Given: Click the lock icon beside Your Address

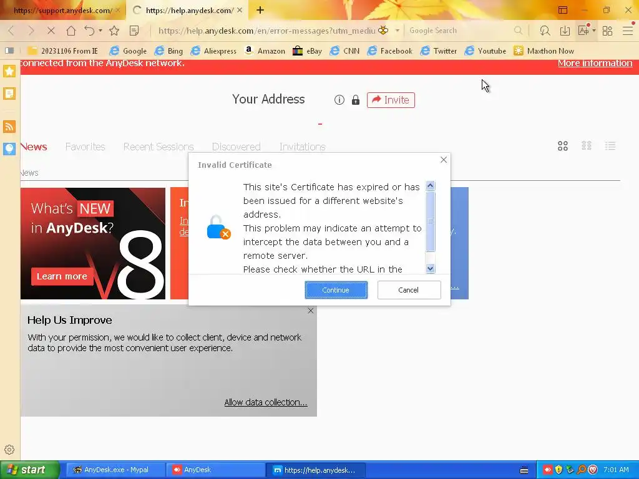Looking at the screenshot, I should coord(355,100).
